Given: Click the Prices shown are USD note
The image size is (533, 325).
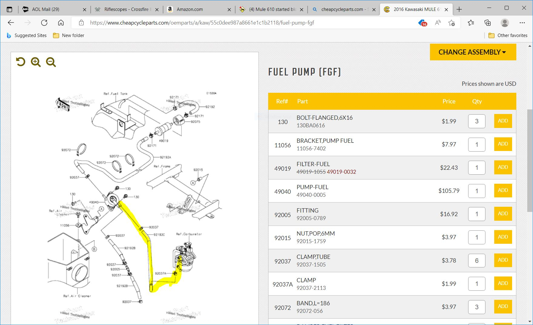Looking at the screenshot, I should point(489,84).
